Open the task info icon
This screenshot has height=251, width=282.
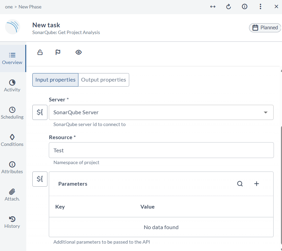245,7
